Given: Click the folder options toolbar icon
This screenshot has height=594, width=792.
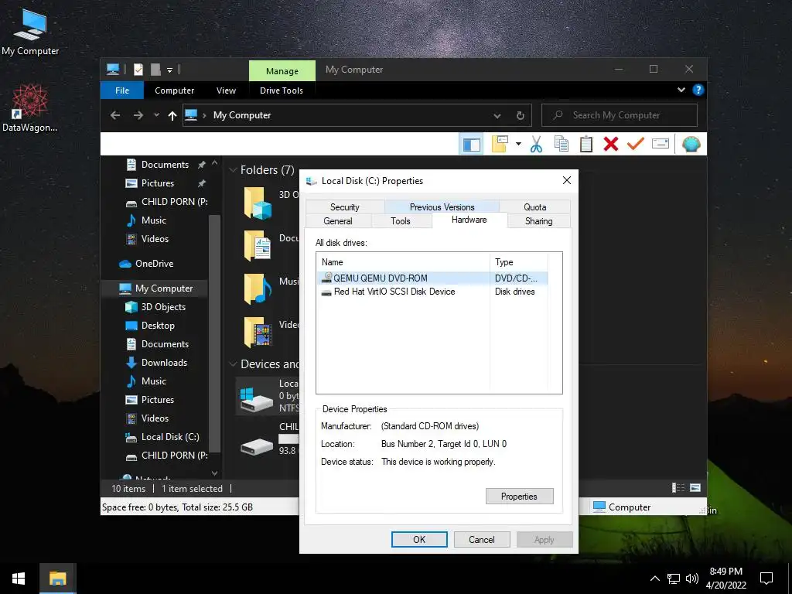Looking at the screenshot, I should coord(500,144).
